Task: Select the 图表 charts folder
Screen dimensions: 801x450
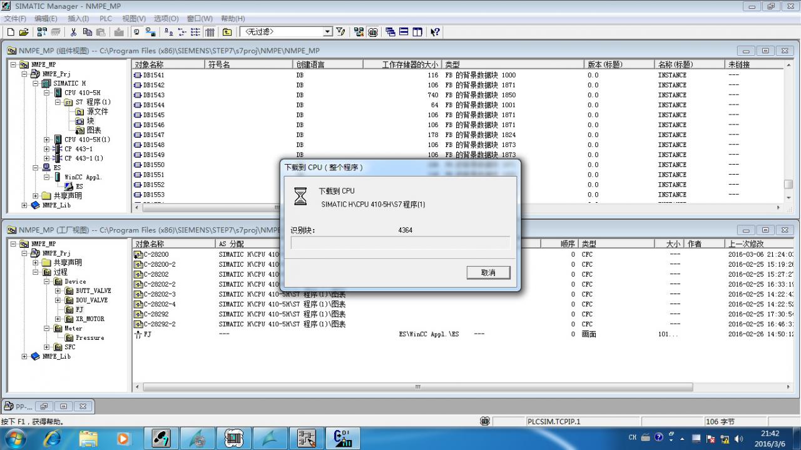Action: click(88, 130)
